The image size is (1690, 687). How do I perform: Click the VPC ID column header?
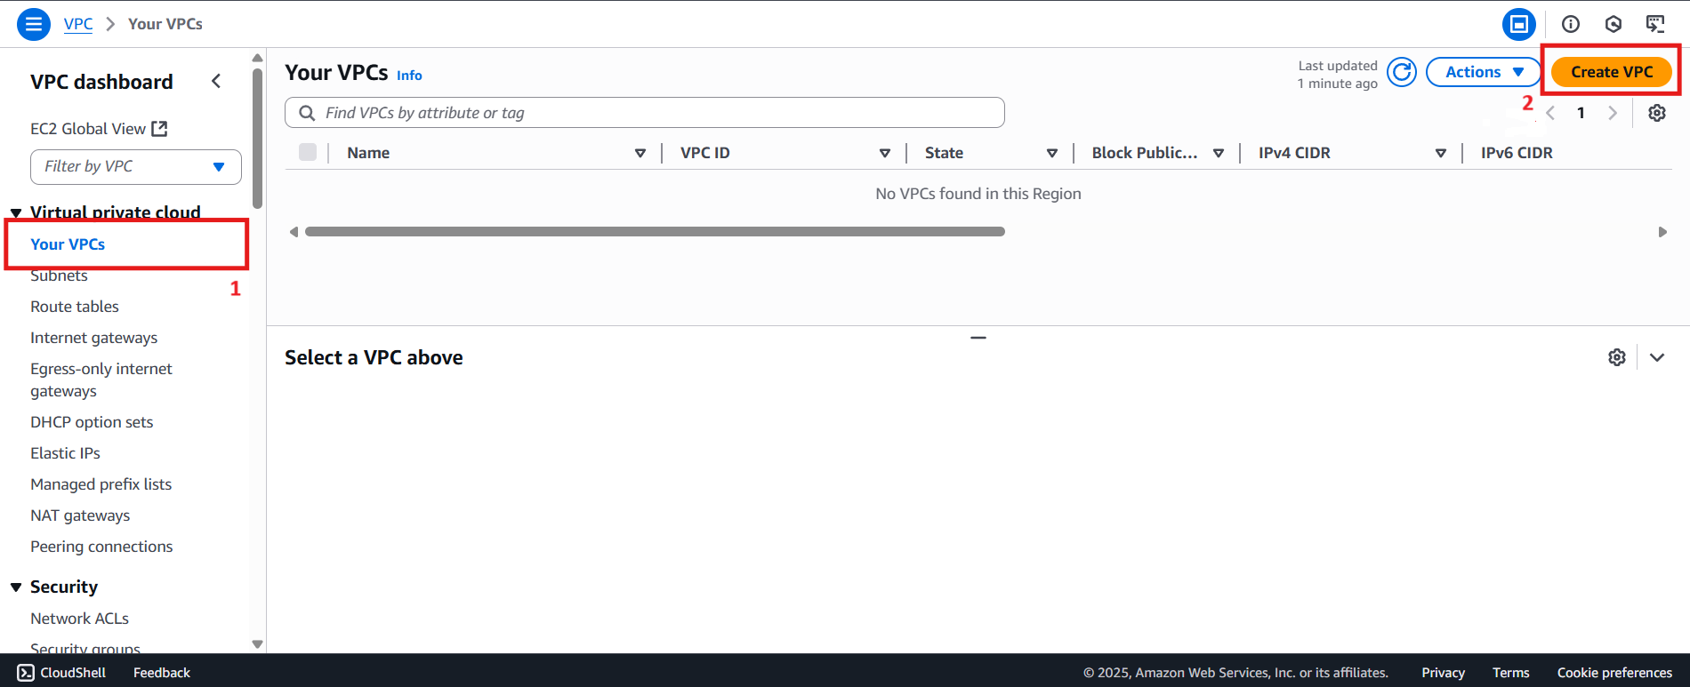coord(705,153)
